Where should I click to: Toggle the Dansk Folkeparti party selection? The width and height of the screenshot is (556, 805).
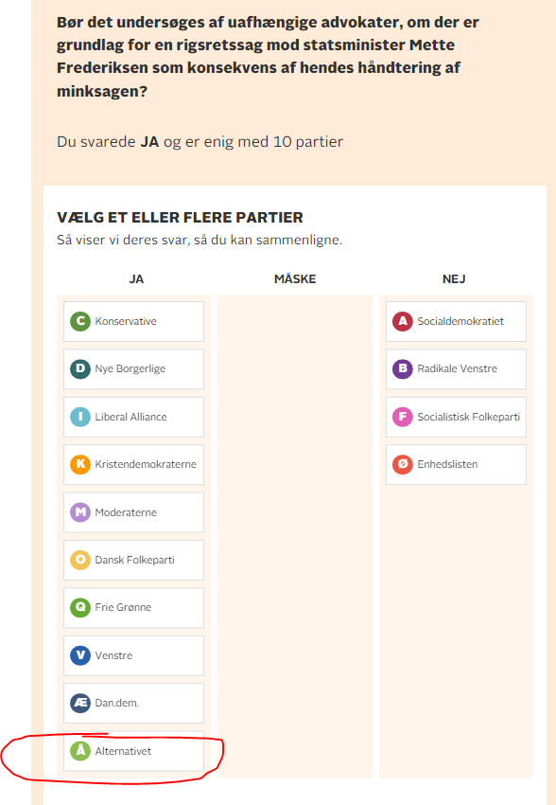[133, 560]
